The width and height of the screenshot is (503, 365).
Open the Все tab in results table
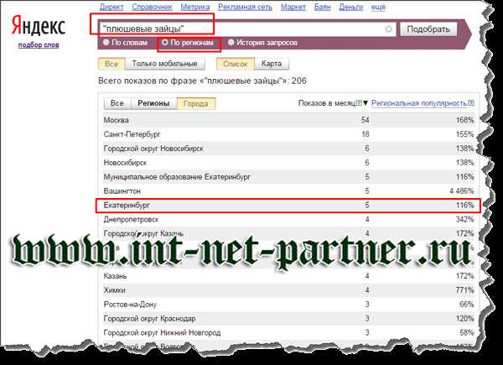click(x=117, y=103)
